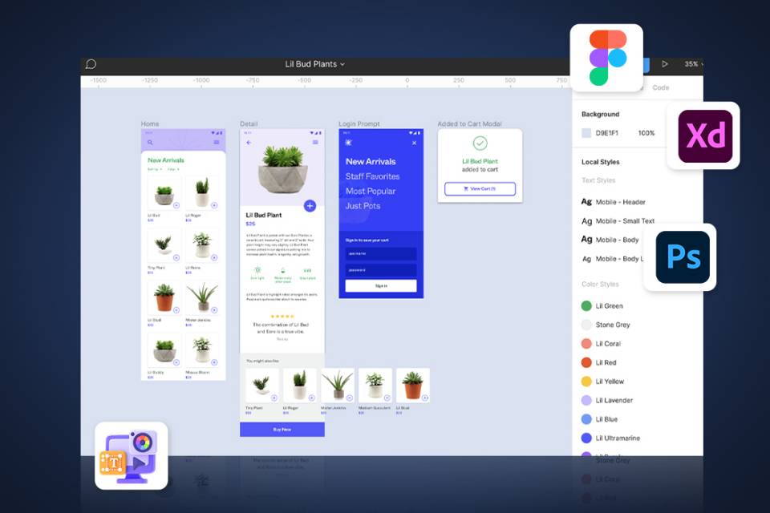Select the Lil Green color style swatch

(586, 306)
